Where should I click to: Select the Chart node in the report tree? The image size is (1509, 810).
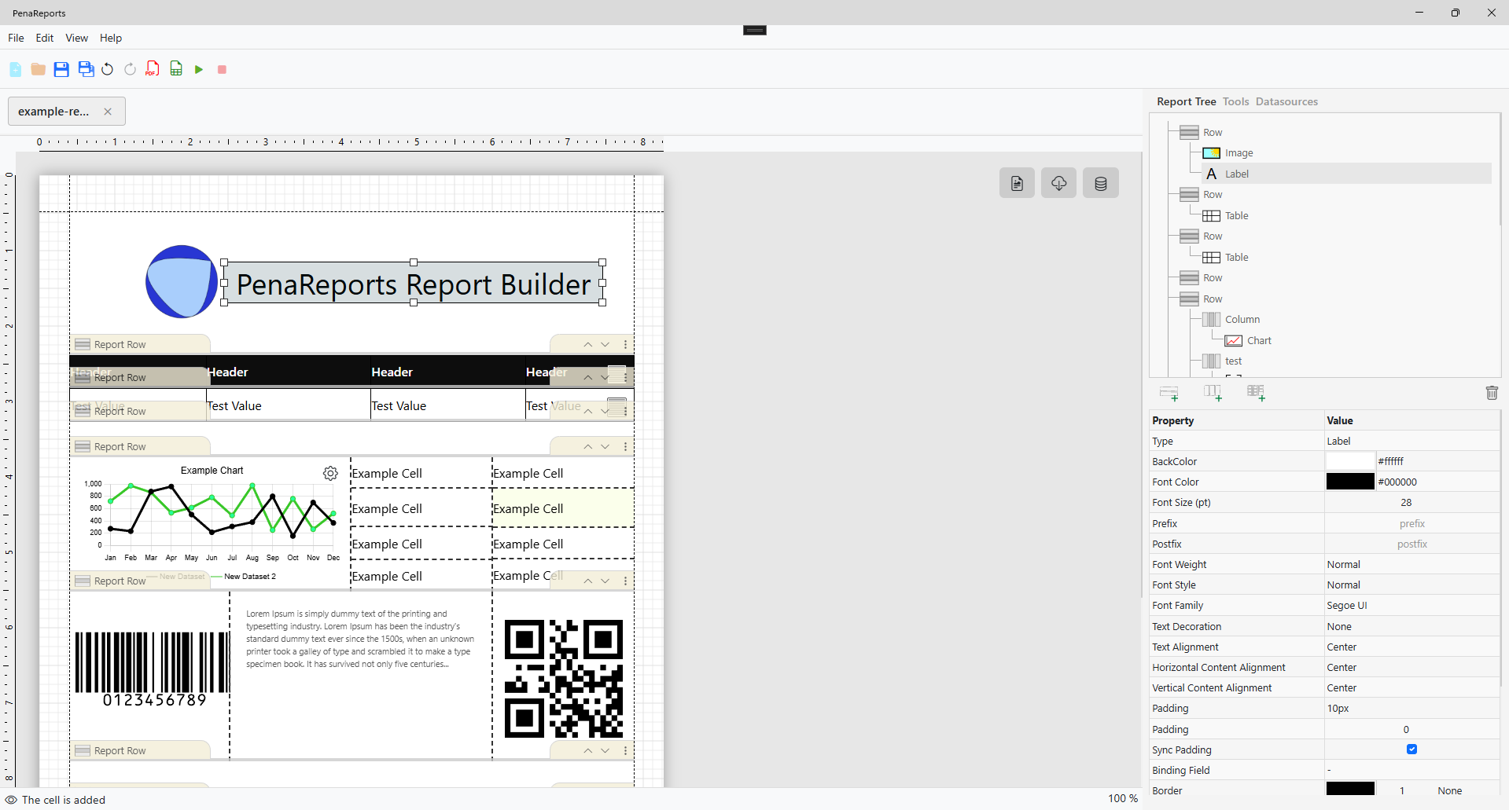[x=1258, y=341]
